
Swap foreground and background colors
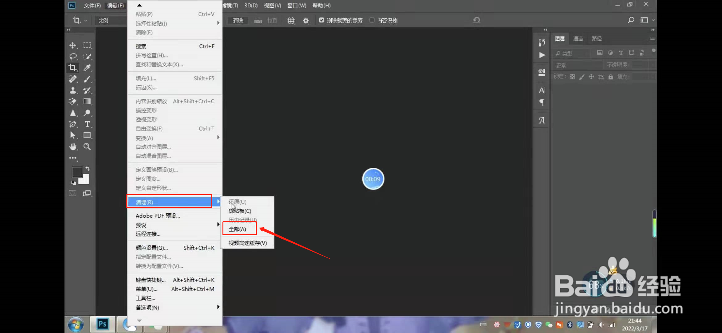point(88,169)
